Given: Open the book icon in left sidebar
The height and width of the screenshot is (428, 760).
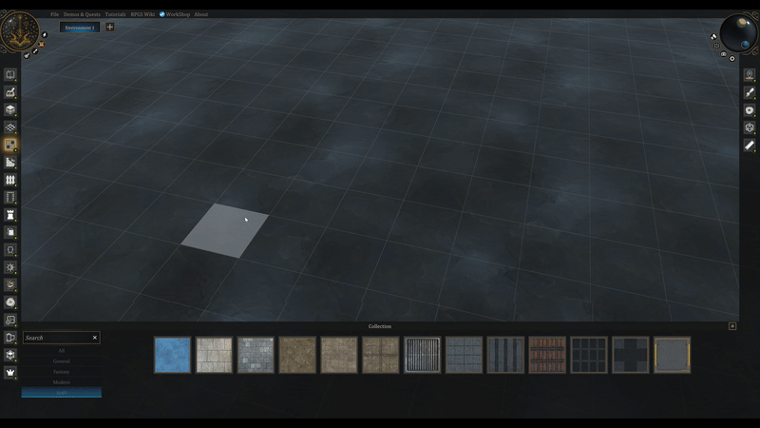Looking at the screenshot, I should coord(10,75).
